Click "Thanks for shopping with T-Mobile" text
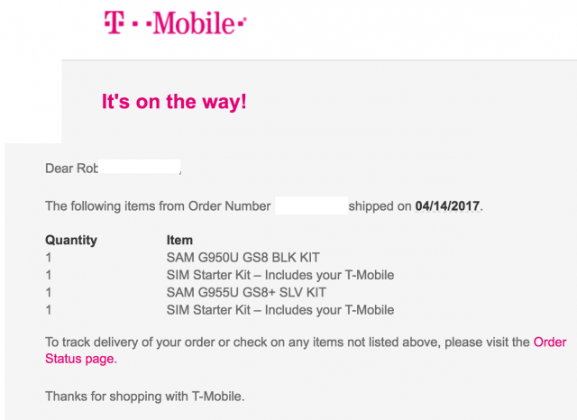Viewport: 577px width, 420px height. (144, 395)
